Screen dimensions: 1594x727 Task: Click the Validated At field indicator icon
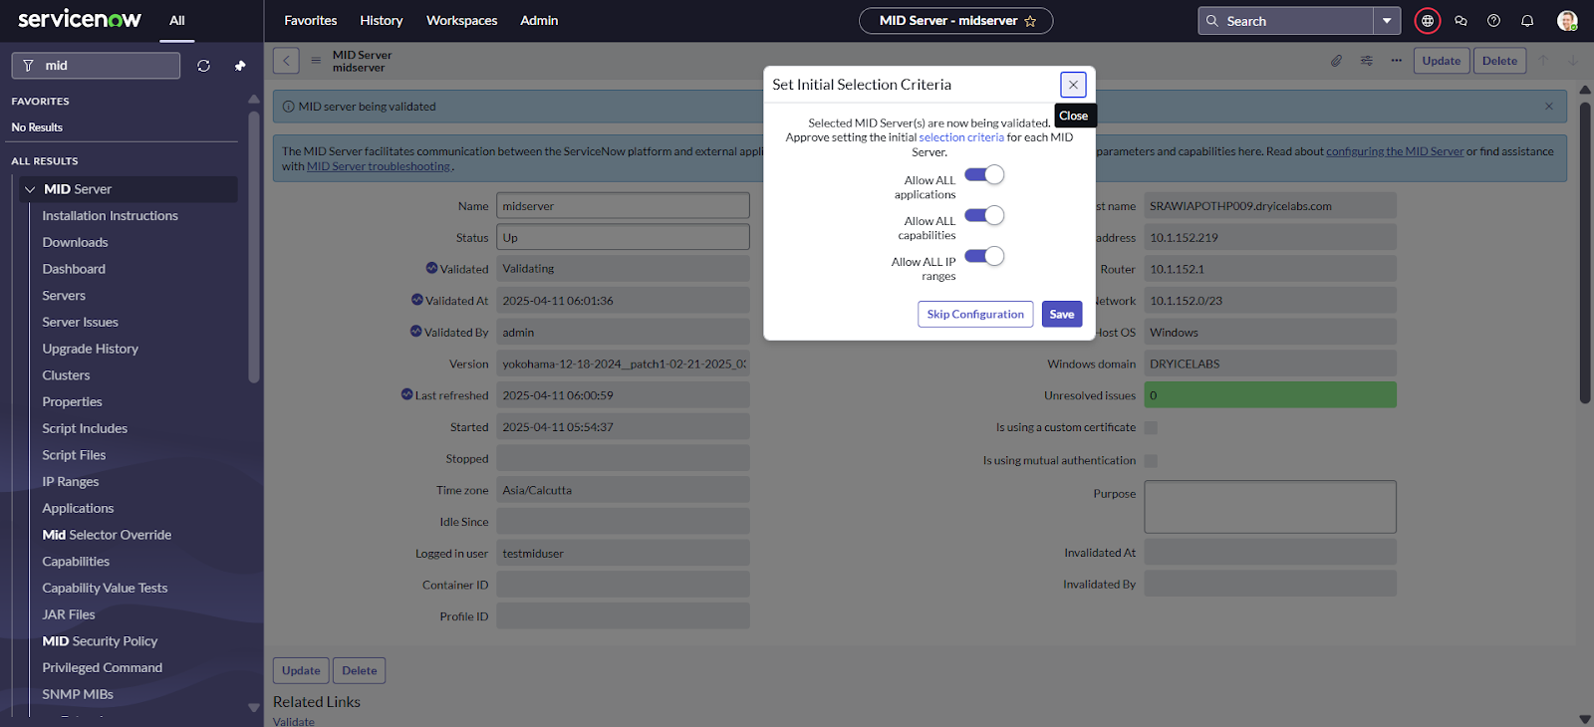click(x=417, y=300)
